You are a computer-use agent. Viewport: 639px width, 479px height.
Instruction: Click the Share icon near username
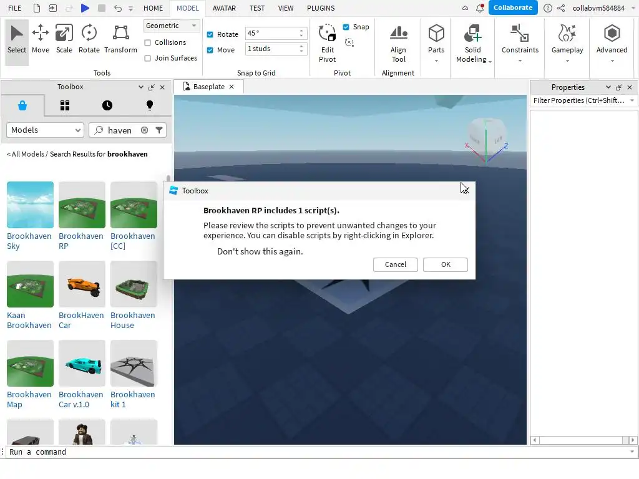[x=561, y=7]
